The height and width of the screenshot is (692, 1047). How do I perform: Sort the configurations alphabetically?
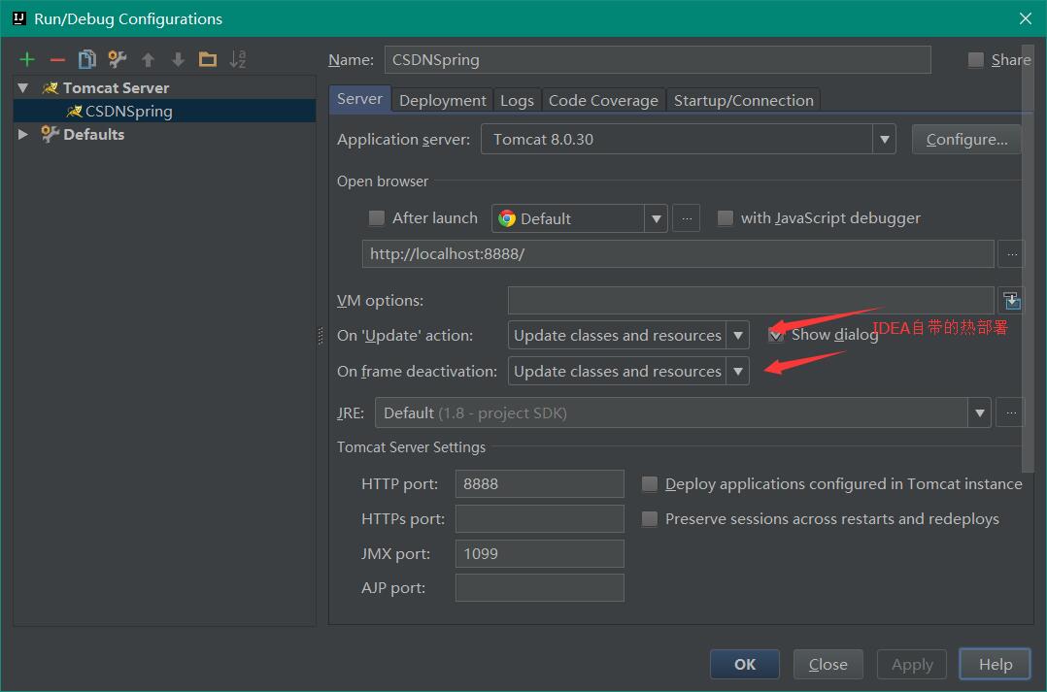click(238, 60)
